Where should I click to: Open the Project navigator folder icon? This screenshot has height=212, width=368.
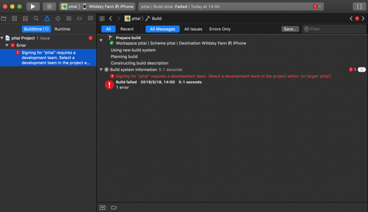4,18
